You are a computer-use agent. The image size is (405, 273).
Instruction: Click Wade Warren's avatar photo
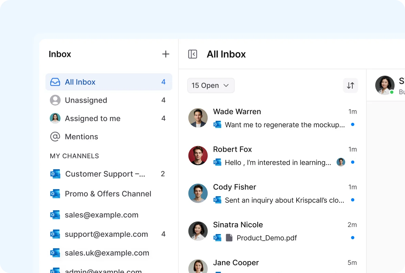pos(198,118)
